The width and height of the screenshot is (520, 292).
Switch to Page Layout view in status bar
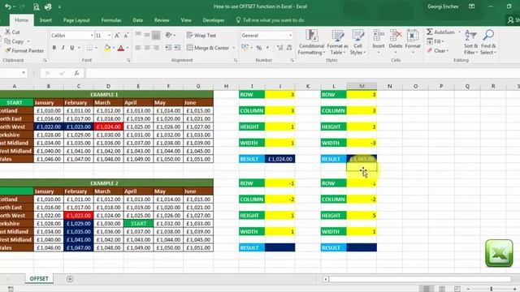[x=442, y=289]
